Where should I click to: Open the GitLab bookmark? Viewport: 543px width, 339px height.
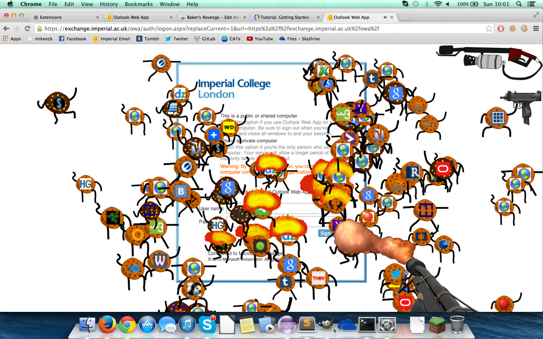pos(204,39)
